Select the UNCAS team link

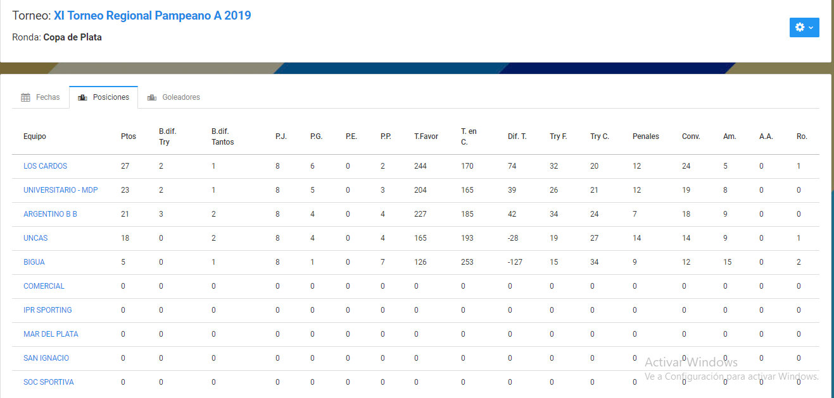35,238
